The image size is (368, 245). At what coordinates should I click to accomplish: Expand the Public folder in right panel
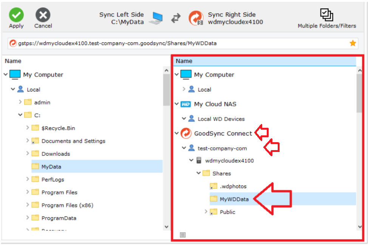(206, 212)
